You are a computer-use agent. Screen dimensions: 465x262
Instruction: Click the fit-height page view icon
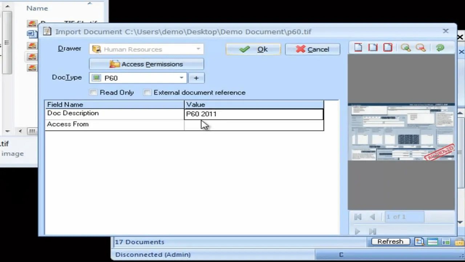[x=358, y=48]
